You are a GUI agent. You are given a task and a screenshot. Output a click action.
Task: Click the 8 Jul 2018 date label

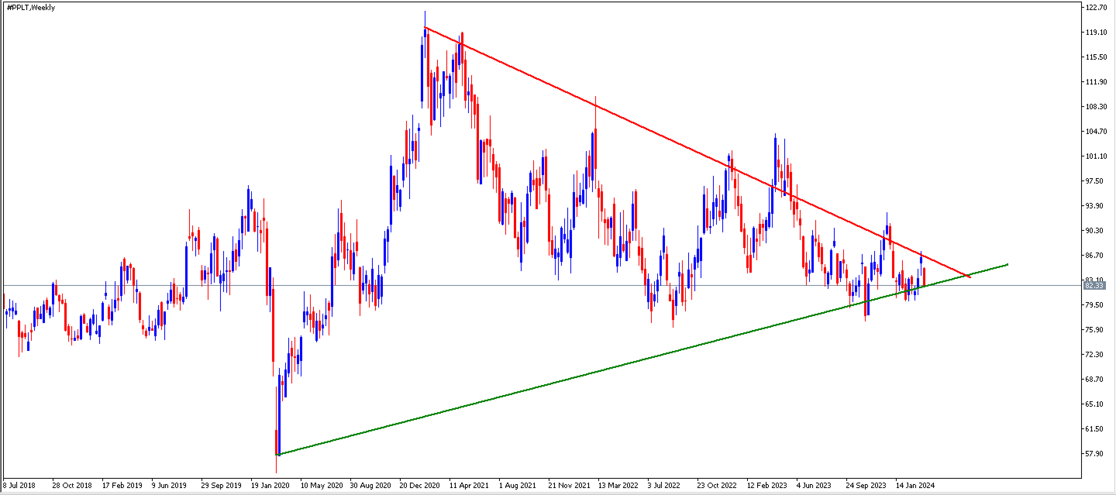19,485
